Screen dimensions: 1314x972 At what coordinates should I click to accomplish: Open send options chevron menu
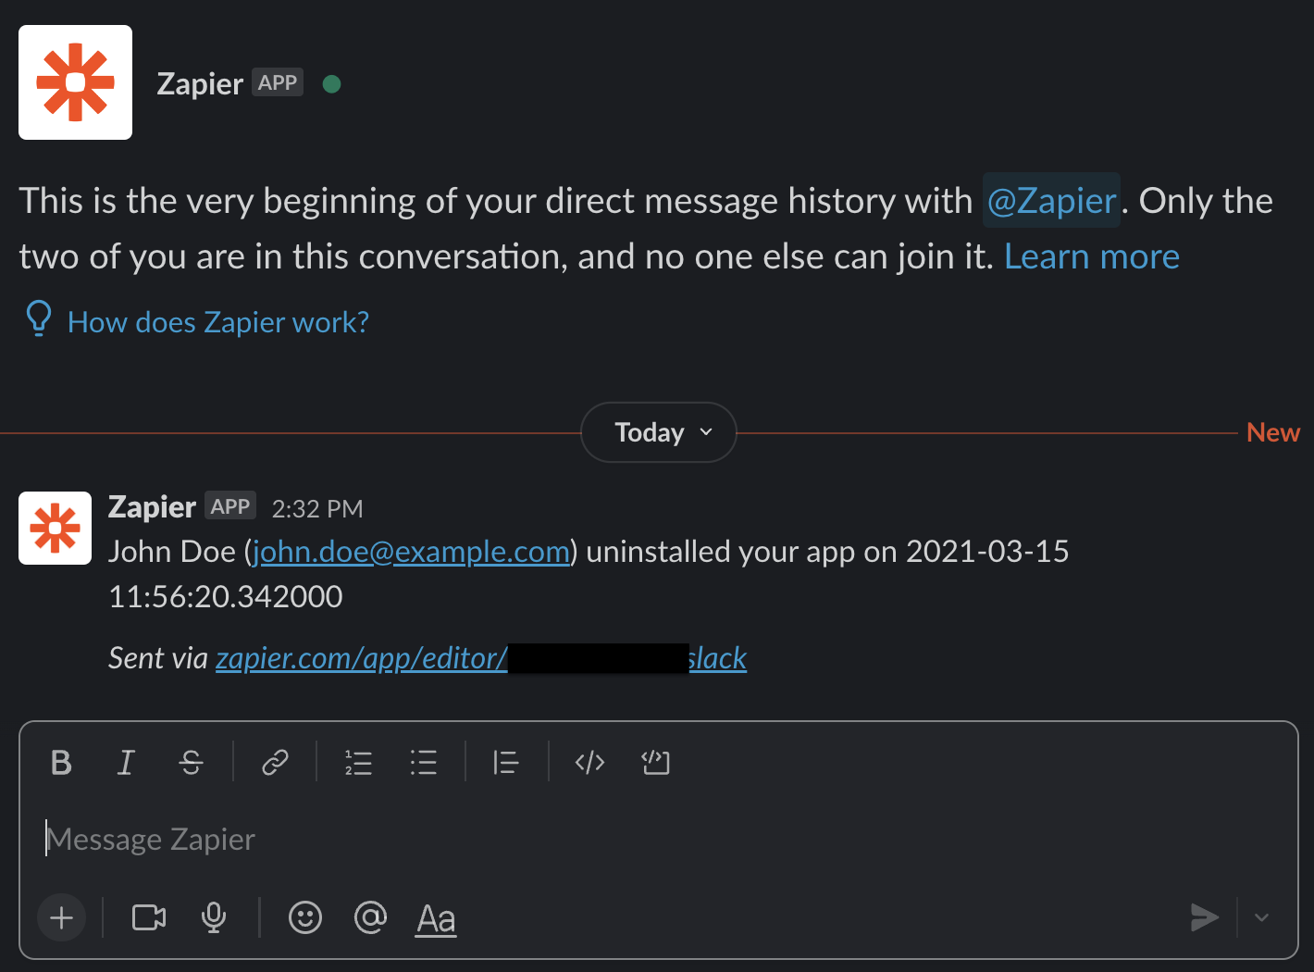1261,917
